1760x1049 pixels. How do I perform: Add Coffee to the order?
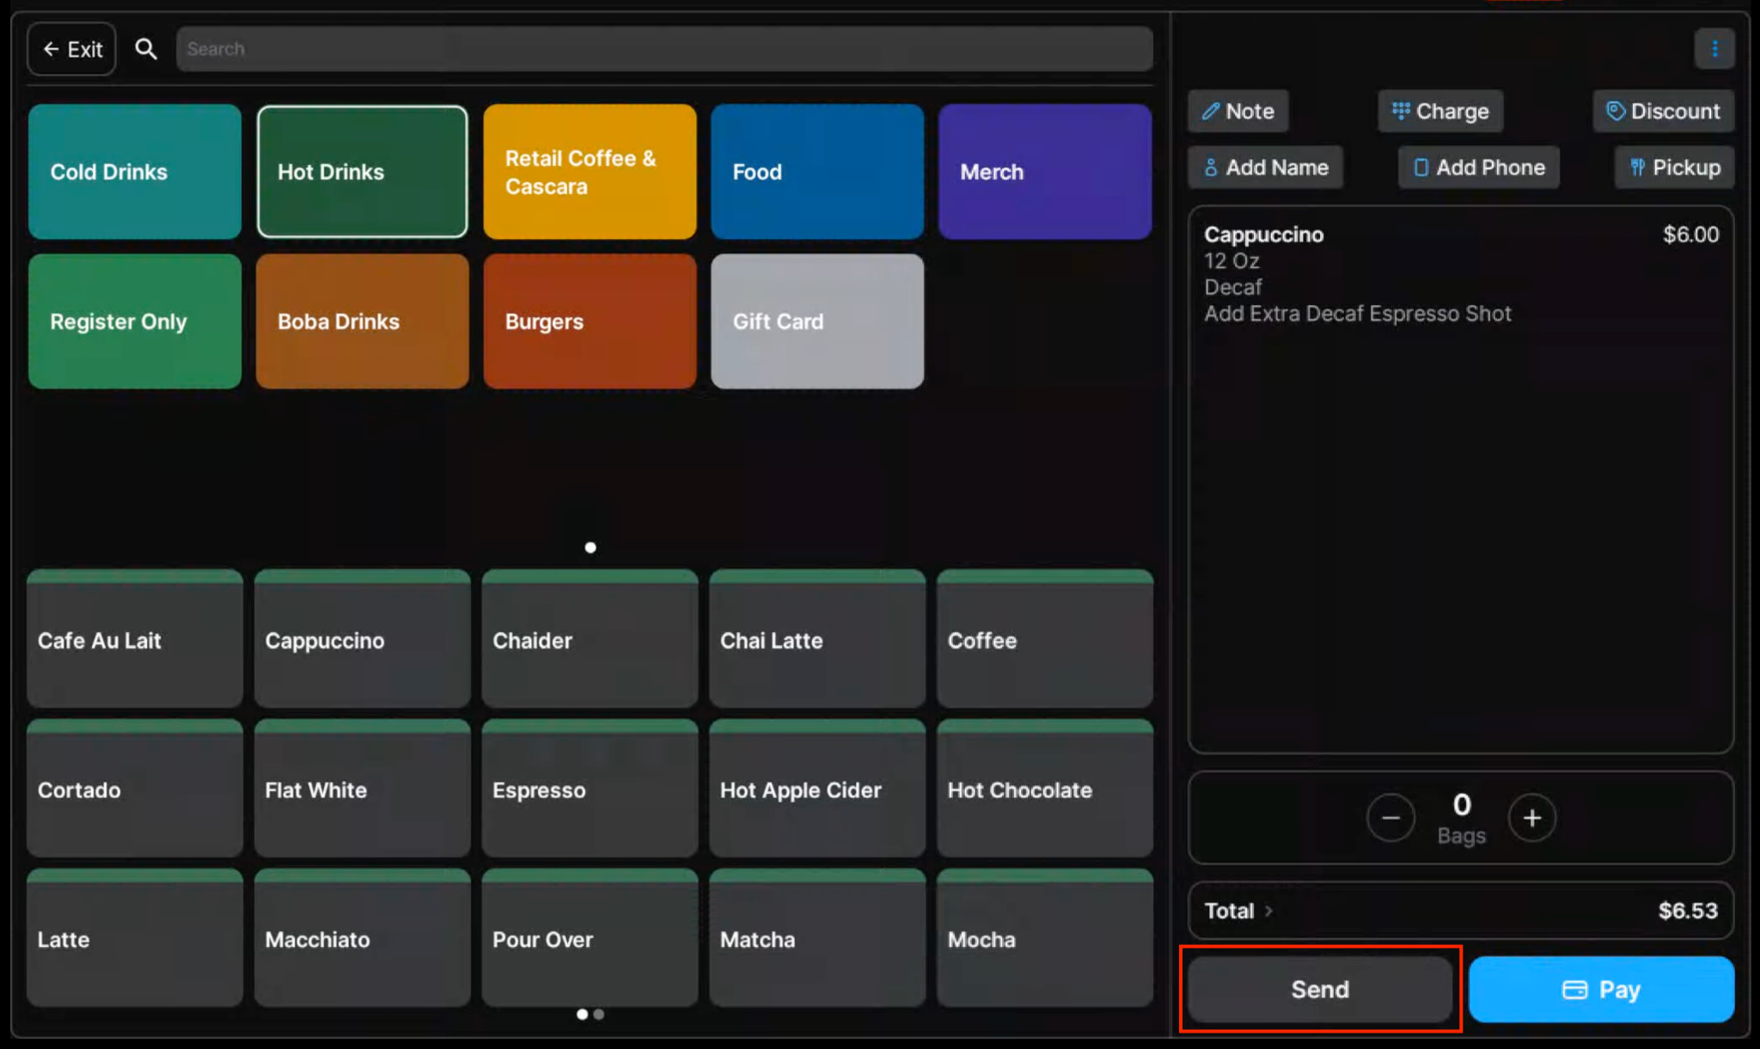click(1045, 639)
